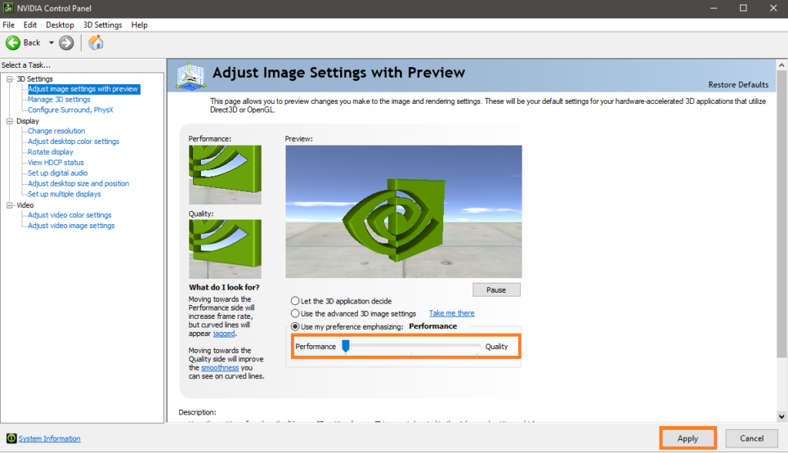788x453 pixels.
Task: Click the 3D Settings tree label
Action: click(x=35, y=79)
